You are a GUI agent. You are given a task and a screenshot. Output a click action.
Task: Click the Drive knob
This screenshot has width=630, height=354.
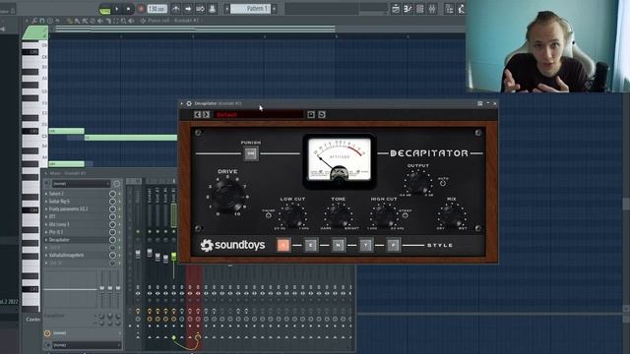(x=227, y=197)
